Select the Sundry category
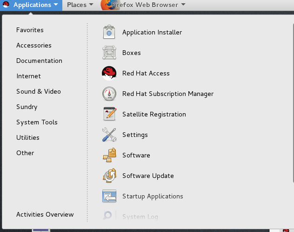This screenshot has height=232, width=294. pyautogui.click(x=27, y=107)
